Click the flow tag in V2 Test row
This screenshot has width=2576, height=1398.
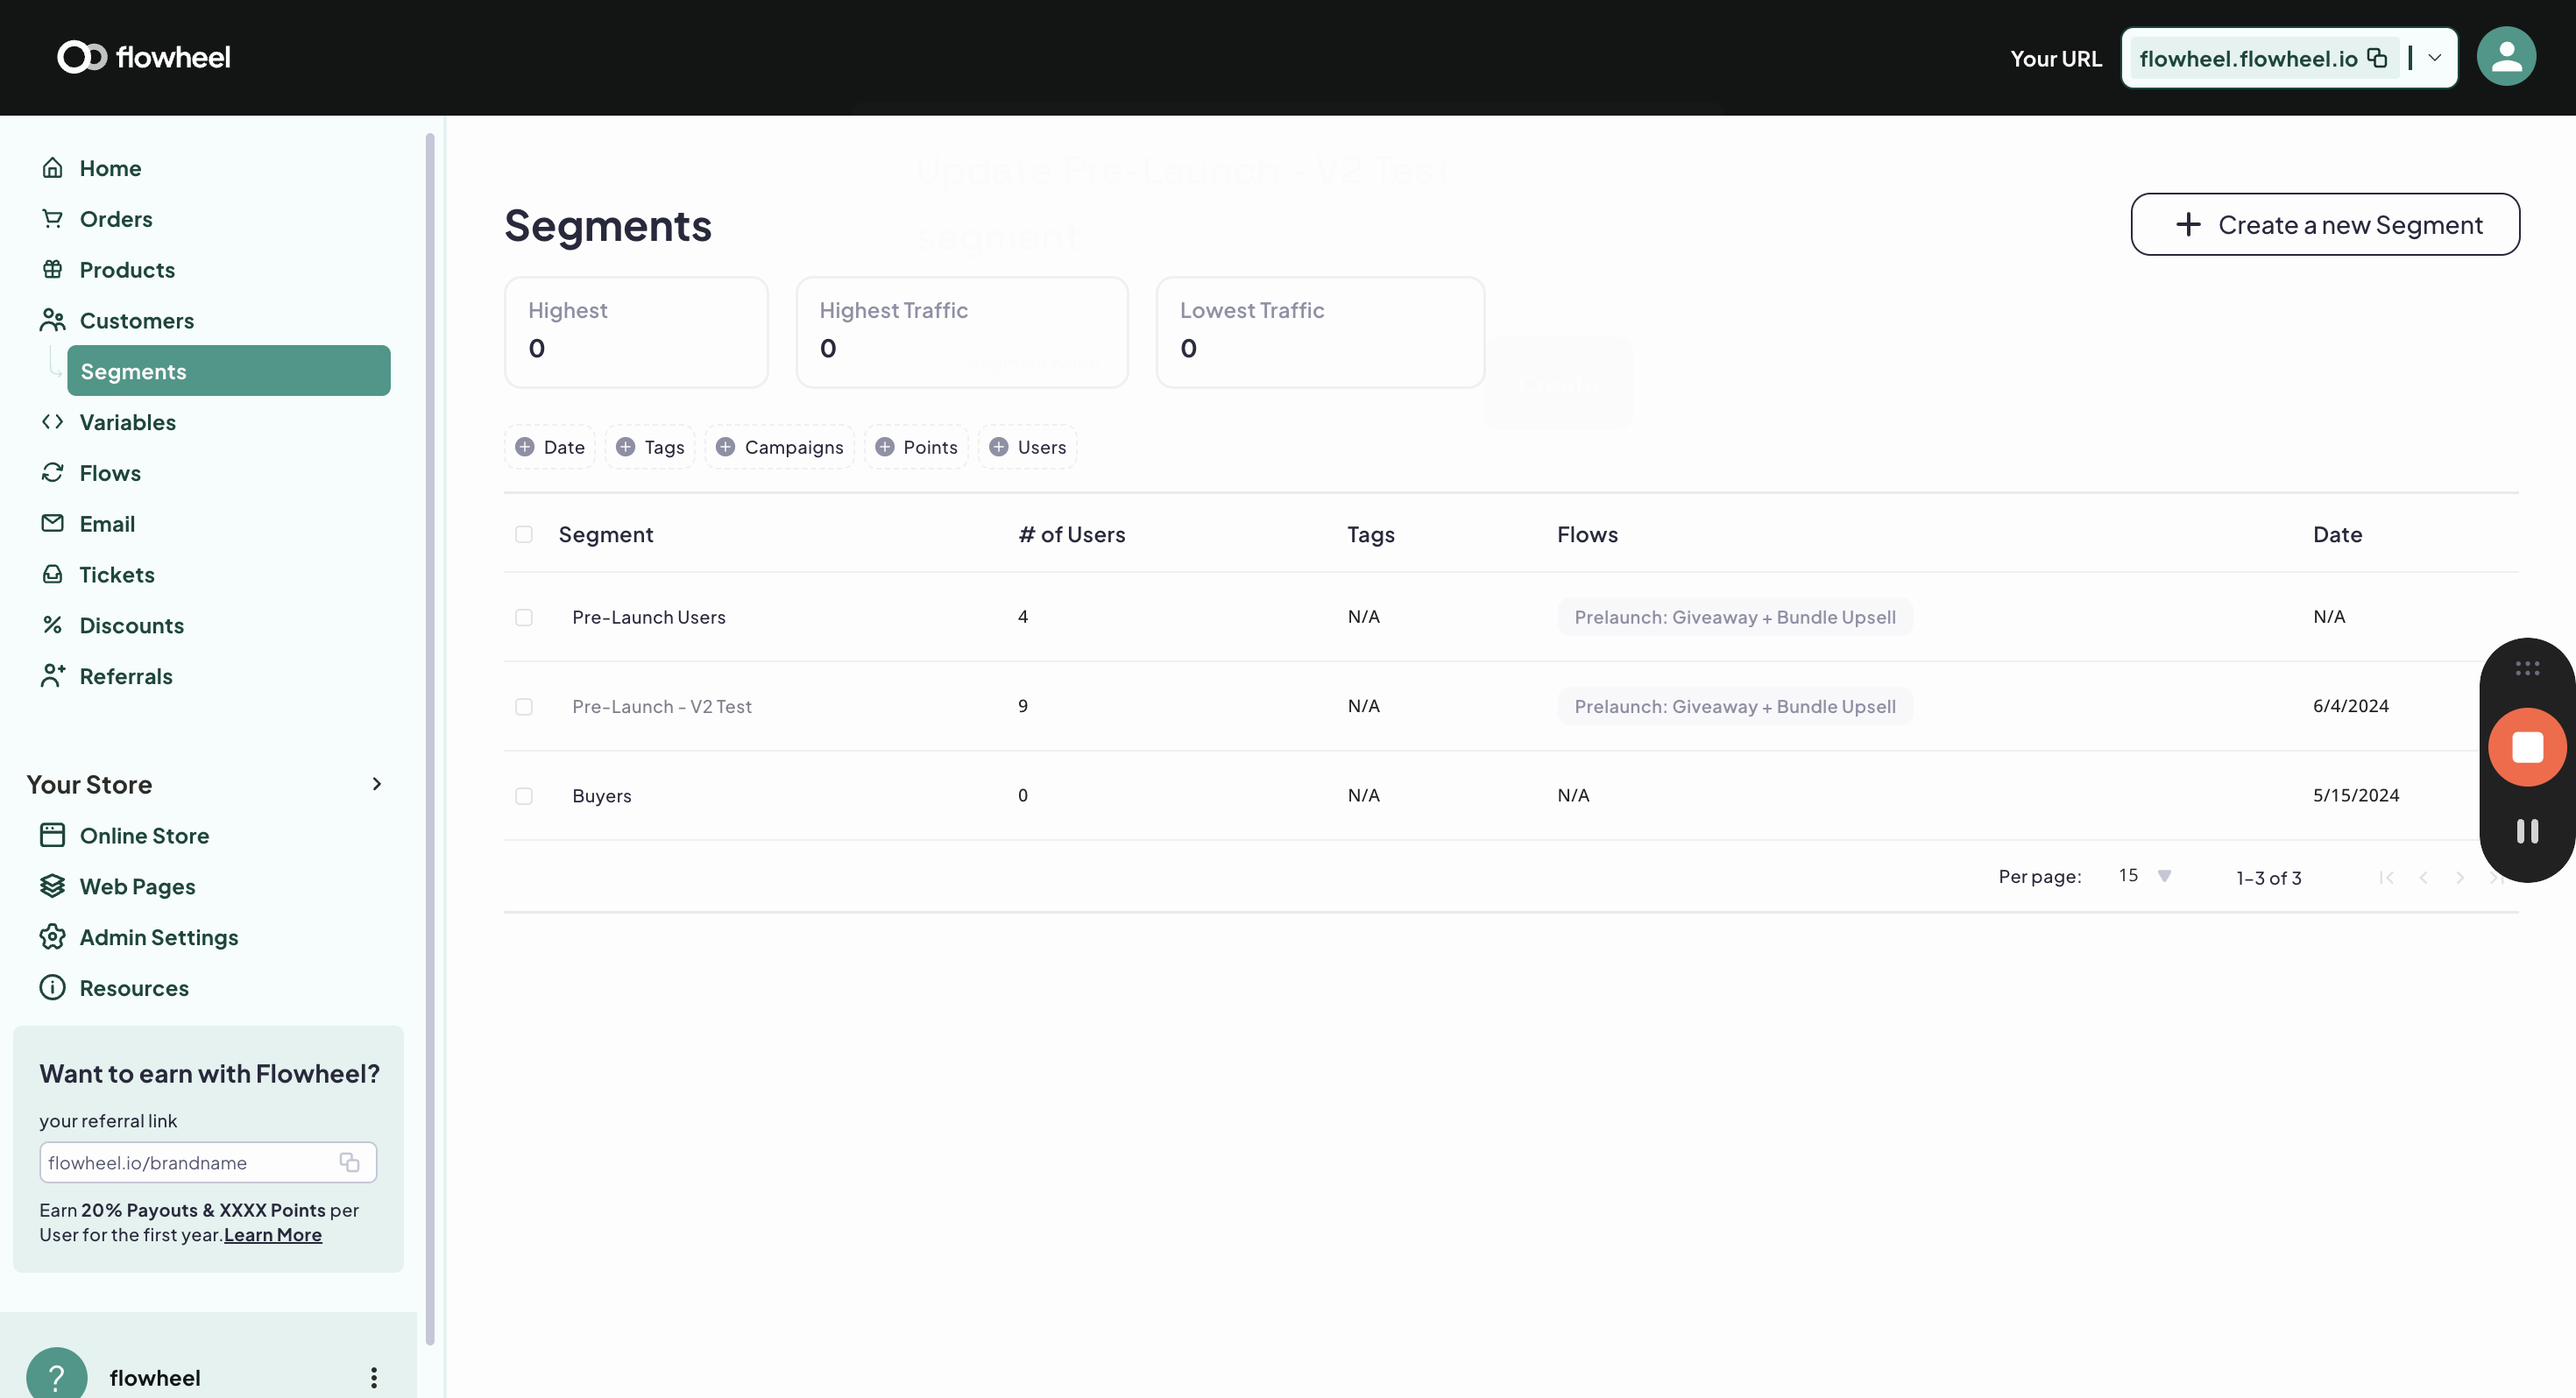click(1735, 707)
